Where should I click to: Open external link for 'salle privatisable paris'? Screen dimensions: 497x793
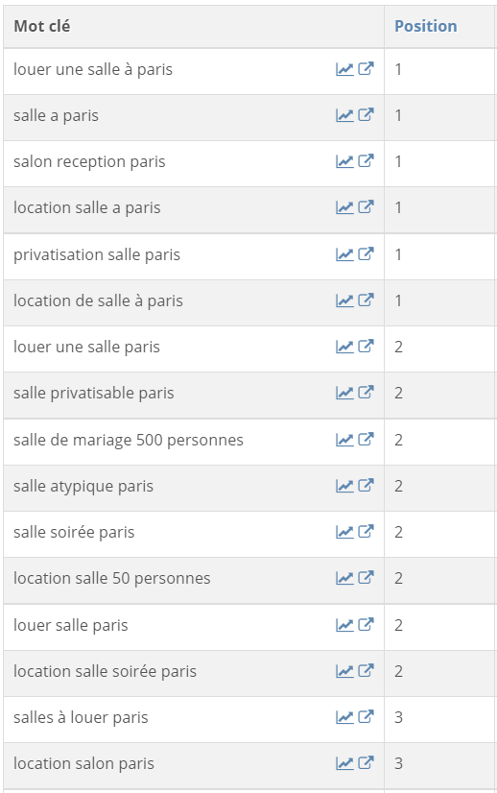tap(367, 392)
